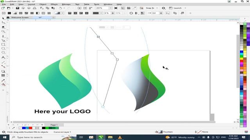Select the Freehand tool in the toolbox
The width and height of the screenshot is (250, 140).
pyautogui.click(x=3, y=36)
